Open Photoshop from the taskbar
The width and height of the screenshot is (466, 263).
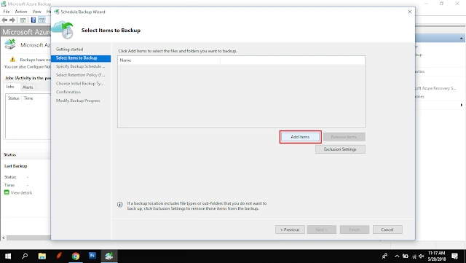(x=92, y=256)
